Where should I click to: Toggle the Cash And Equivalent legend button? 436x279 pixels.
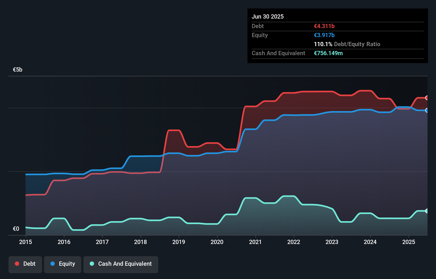[x=121, y=264]
